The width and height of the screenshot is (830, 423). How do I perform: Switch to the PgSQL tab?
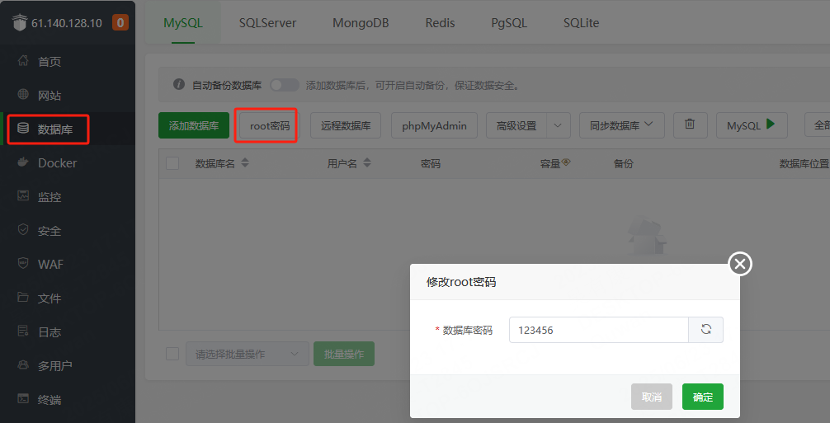(509, 23)
